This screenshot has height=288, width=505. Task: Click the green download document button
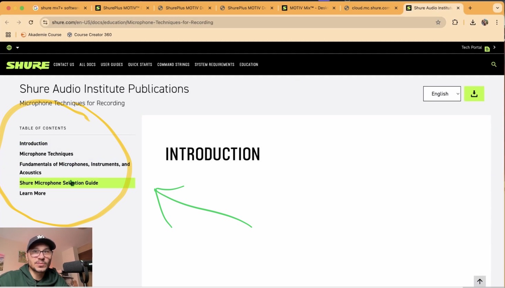click(474, 94)
